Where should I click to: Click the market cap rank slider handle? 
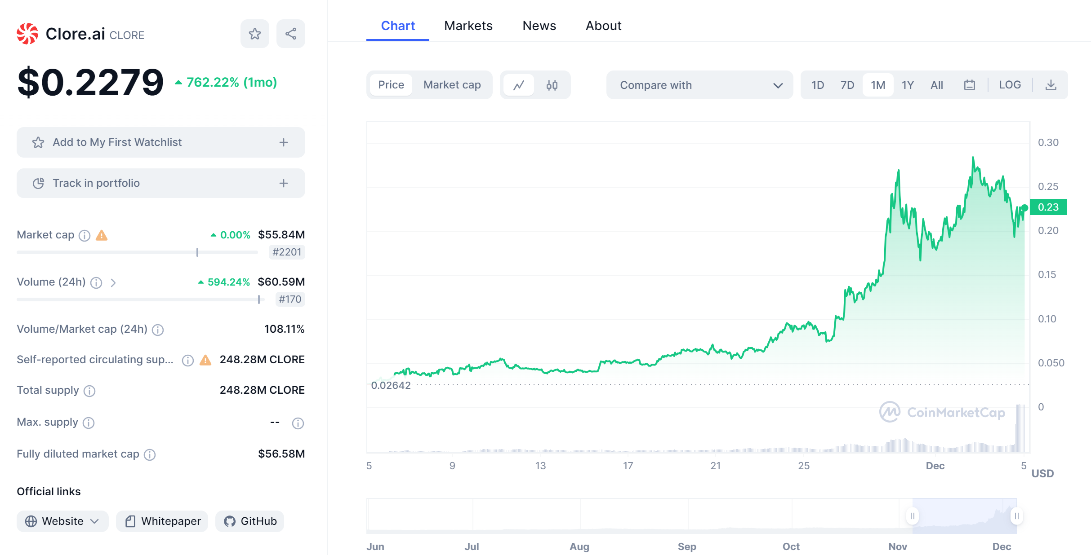(x=197, y=252)
